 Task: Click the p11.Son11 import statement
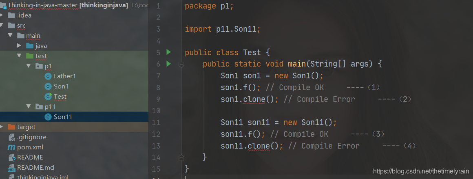tap(223, 29)
